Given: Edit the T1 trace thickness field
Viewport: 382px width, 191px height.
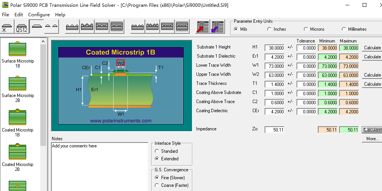Looking at the screenshot, I should click(274, 84).
